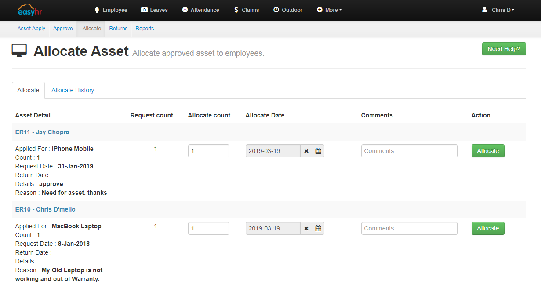Click Allocate button for iPhone Mobile request
The image size is (541, 296).
(x=488, y=151)
